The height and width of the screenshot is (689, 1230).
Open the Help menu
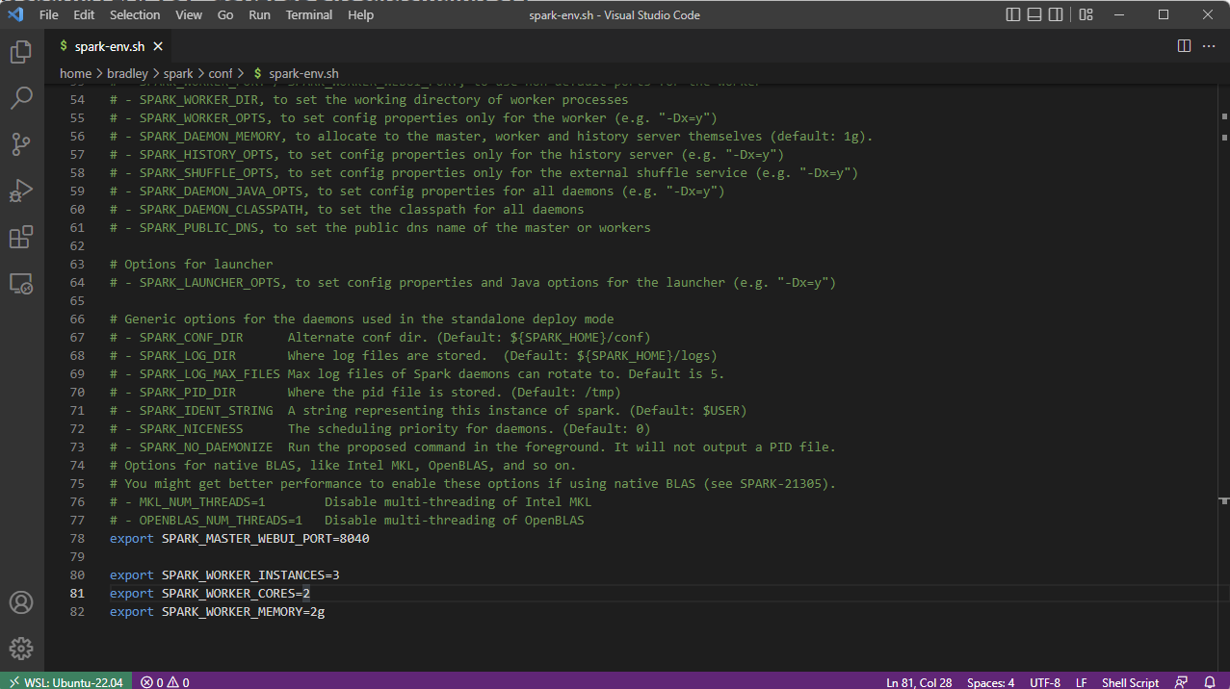pos(360,14)
